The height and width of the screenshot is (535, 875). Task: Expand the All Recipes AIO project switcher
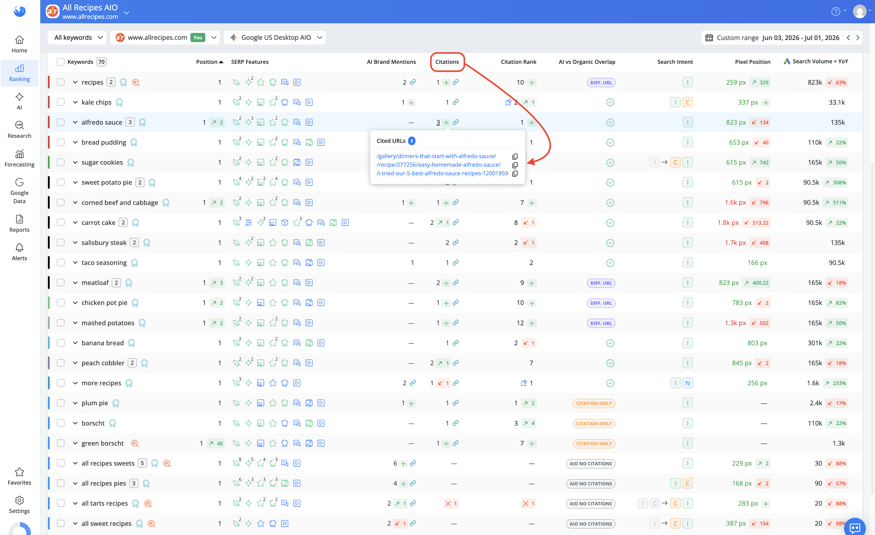coord(126,13)
